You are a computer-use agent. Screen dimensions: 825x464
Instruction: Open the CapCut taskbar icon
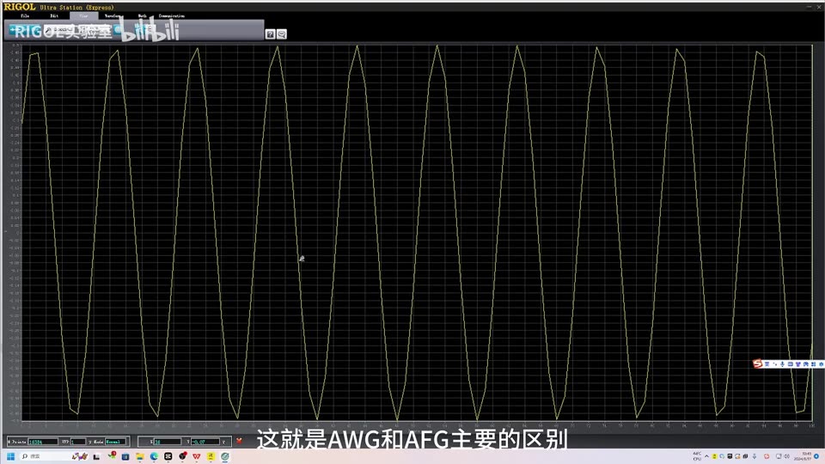point(168,456)
